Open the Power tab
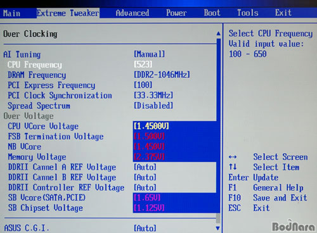Screen dimensions: 317x233 (x=176, y=13)
